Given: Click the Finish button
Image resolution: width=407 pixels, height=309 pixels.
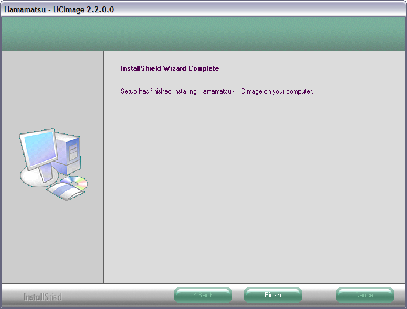Looking at the screenshot, I should point(273,295).
